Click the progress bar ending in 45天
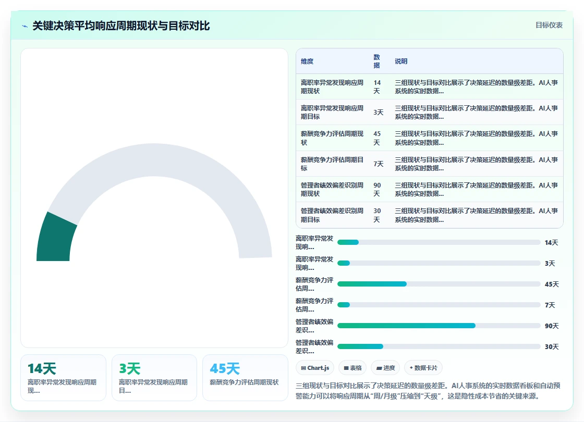Image resolution: width=584 pixels, height=422 pixels. point(439,284)
